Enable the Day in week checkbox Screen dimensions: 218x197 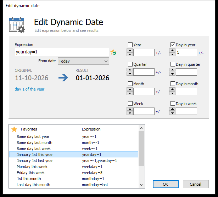(x=173, y=104)
